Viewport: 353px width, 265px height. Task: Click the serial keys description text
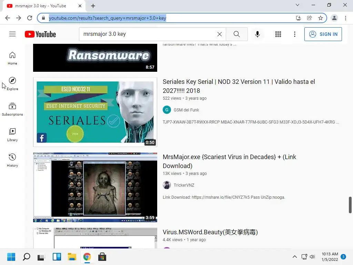(251, 122)
